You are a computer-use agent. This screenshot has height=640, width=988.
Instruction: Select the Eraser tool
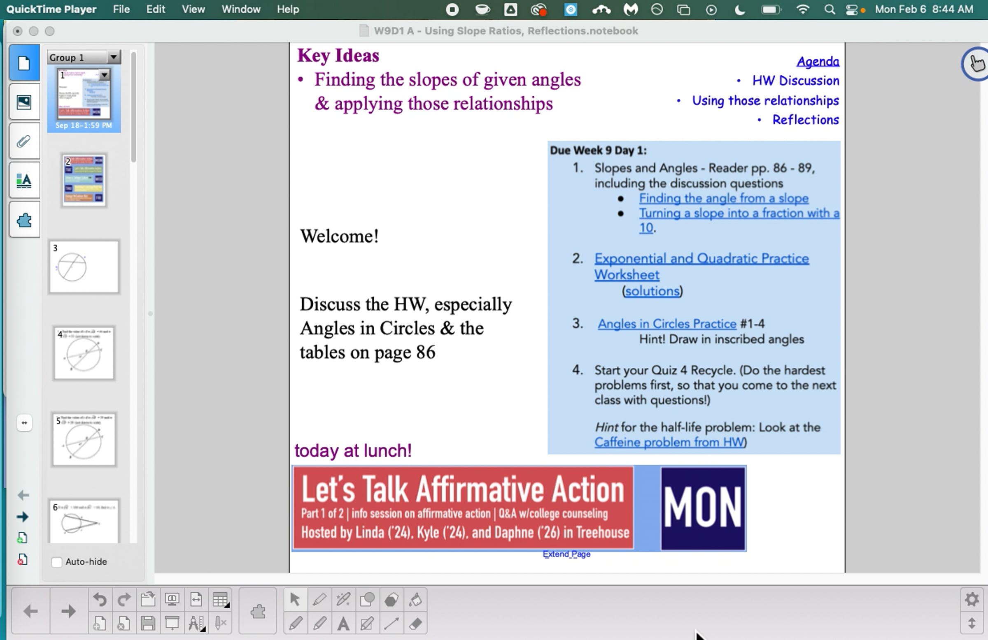tap(415, 624)
